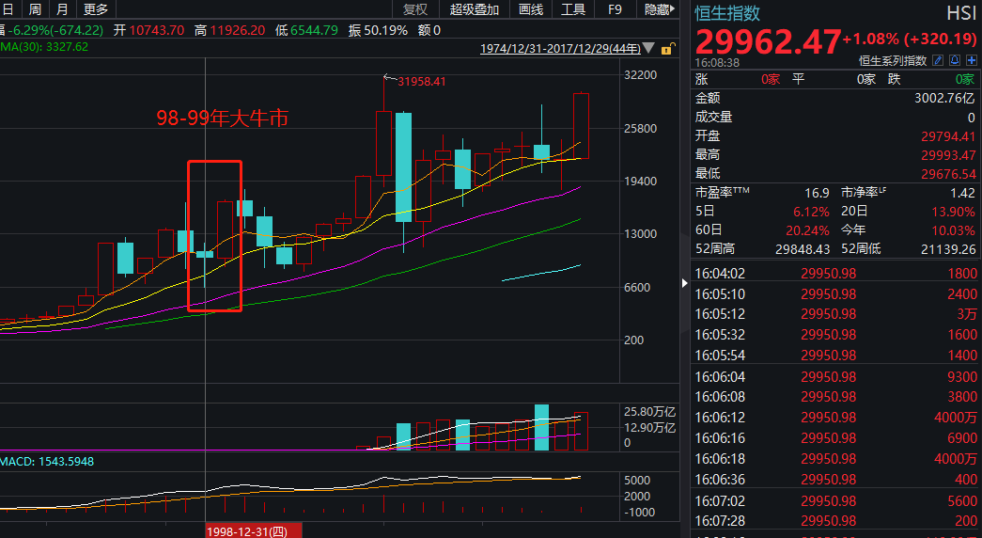Viewport: 982px width, 538px height.
Task: Click the 1974/12/31-2017/12/29 date range link
Action: pos(560,48)
